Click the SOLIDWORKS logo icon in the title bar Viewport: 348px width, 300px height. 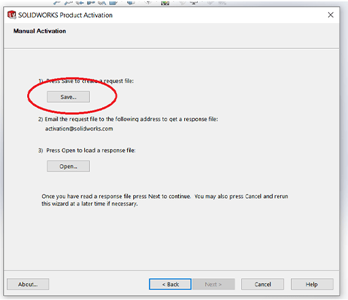point(12,15)
